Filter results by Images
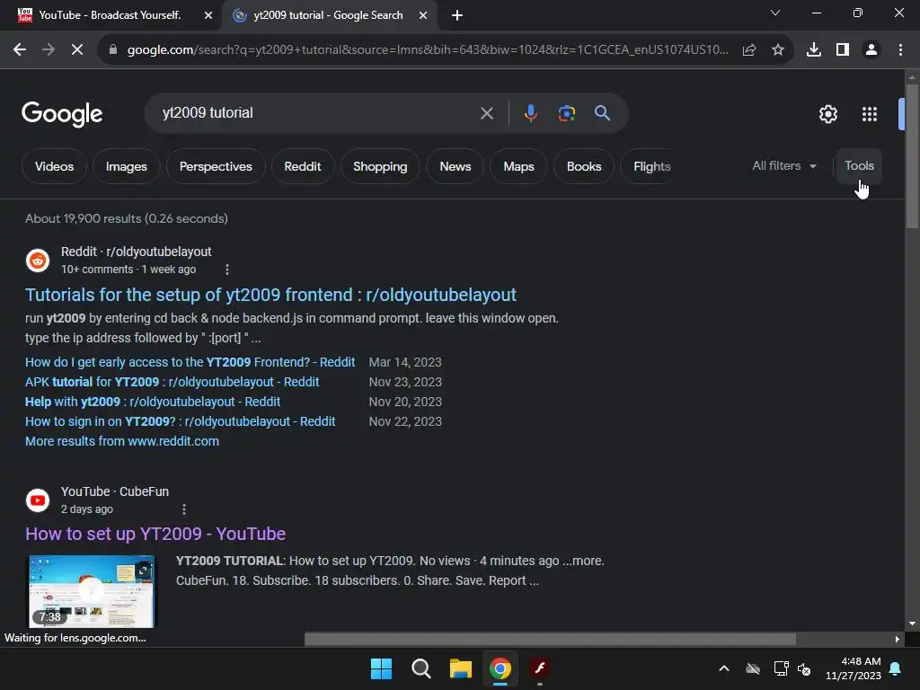This screenshot has height=690, width=920. point(126,166)
